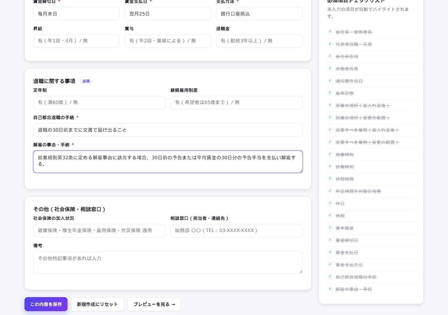Click the check icon beside 就業の場所(雇入れ直後)

[x=330, y=105]
